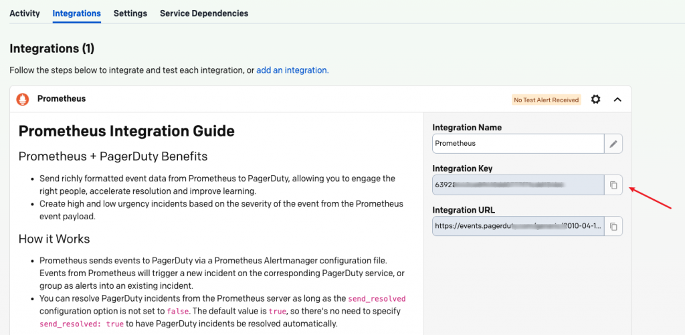The height and width of the screenshot is (335, 685).
Task: Open the Service Dependencies tab
Action: 204,13
